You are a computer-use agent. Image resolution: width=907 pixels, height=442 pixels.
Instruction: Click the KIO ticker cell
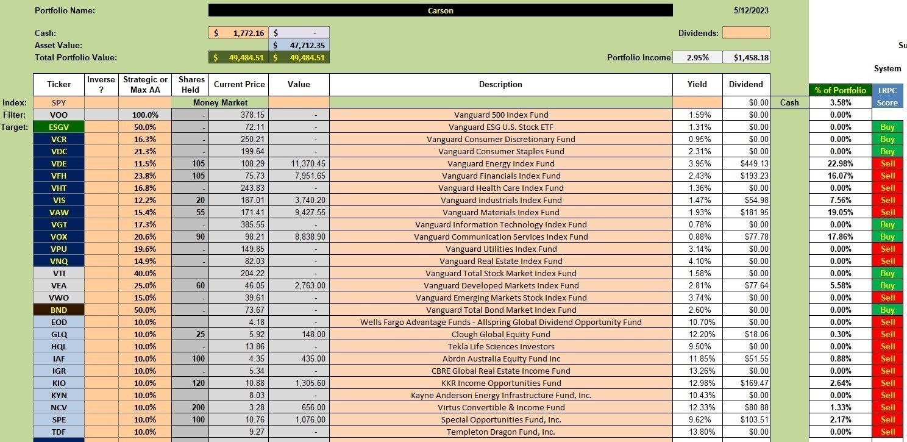pyautogui.click(x=59, y=383)
